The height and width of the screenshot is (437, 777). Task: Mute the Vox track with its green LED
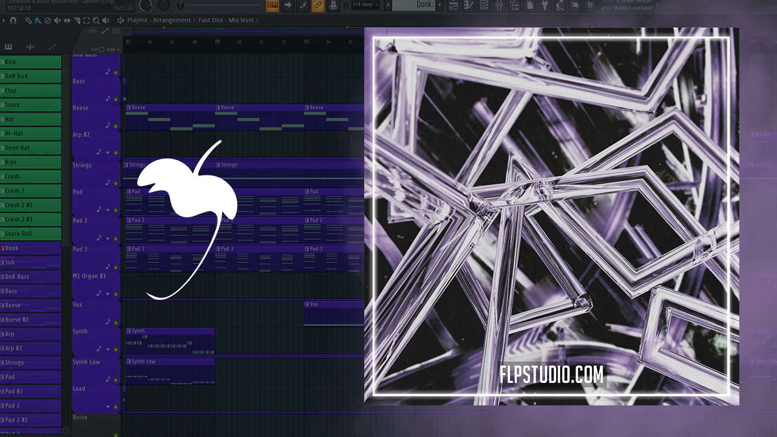115,323
